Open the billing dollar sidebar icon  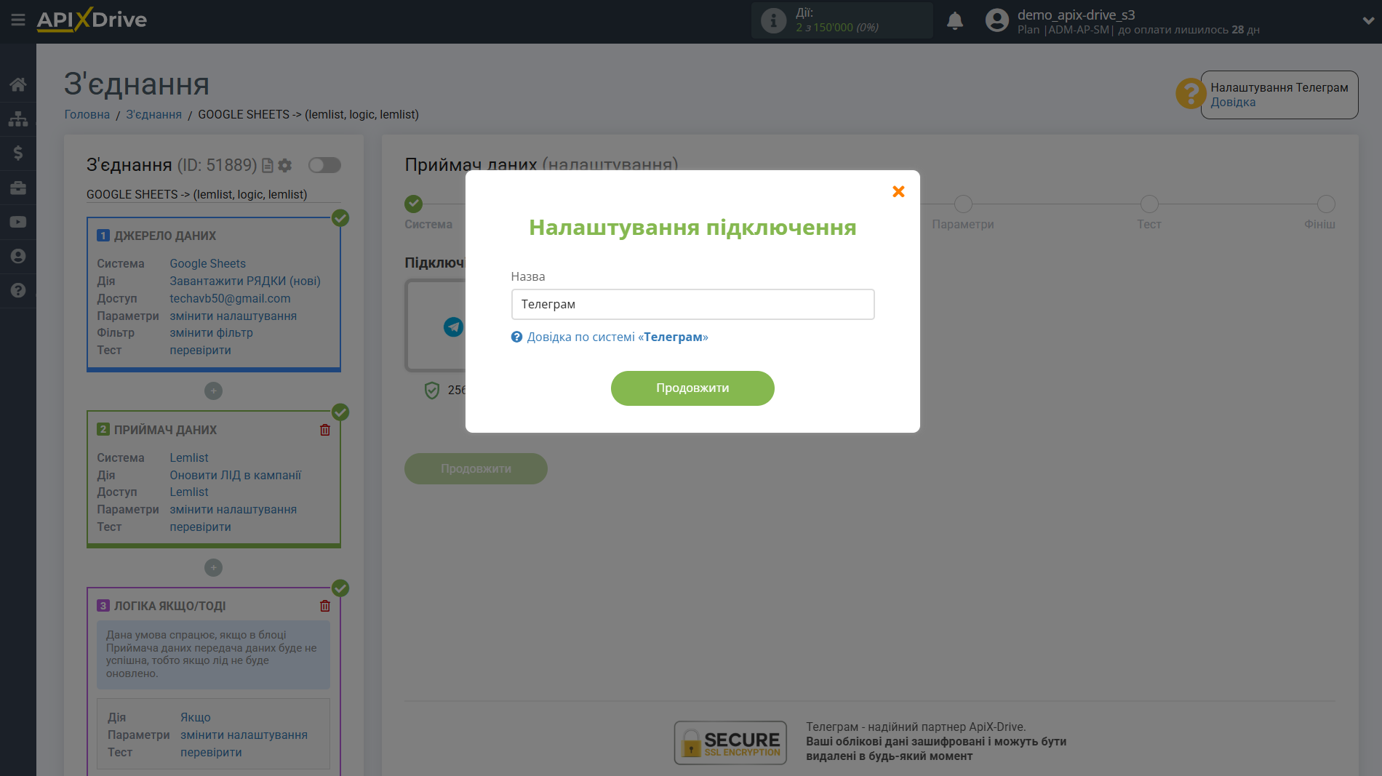[18, 153]
